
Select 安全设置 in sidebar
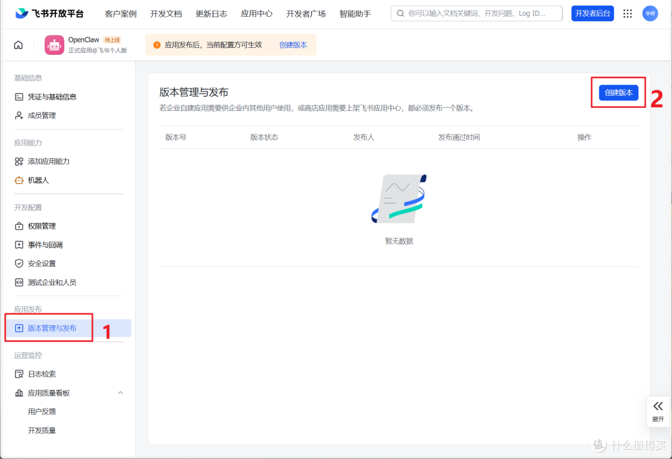tap(42, 263)
